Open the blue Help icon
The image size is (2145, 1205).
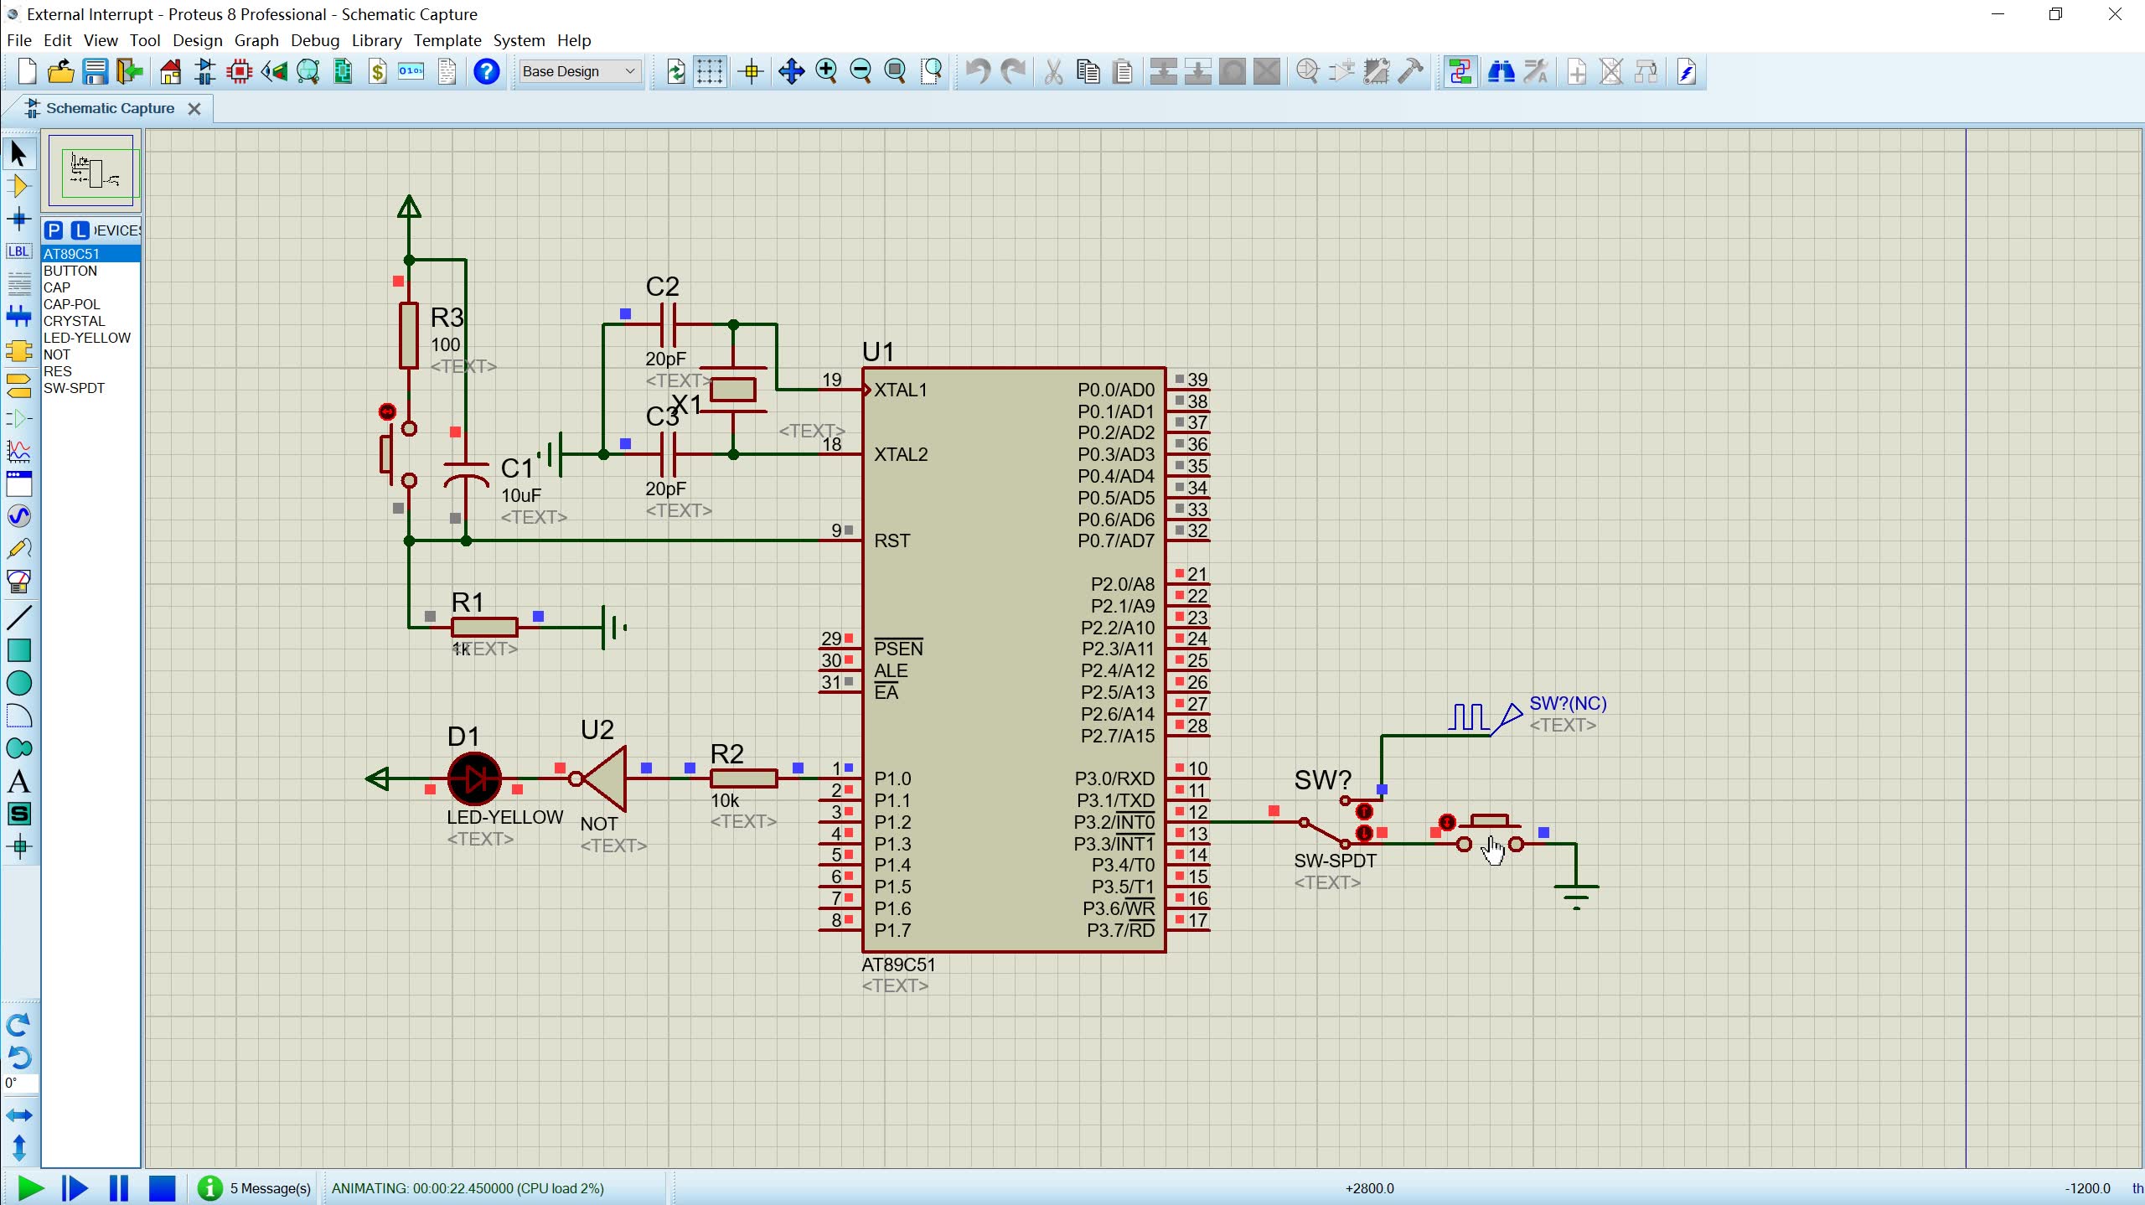(487, 72)
